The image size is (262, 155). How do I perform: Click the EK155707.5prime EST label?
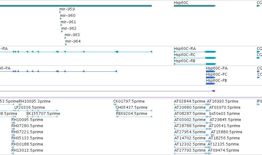coord(43,114)
